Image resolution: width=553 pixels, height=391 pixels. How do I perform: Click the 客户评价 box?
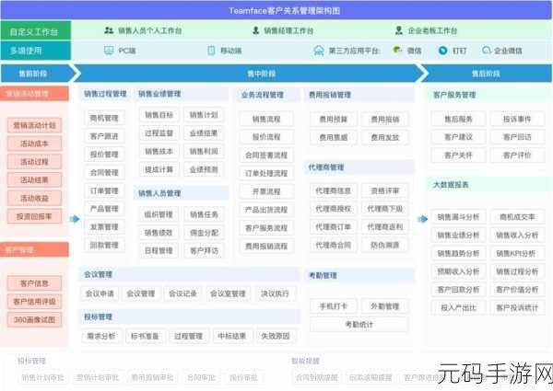tap(517, 155)
